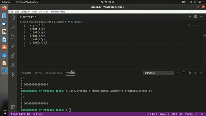Open the Terminal menu

point(54,12)
